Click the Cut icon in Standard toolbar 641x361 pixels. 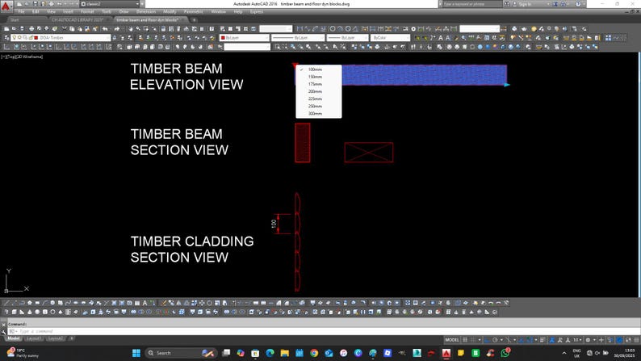click(x=65, y=28)
